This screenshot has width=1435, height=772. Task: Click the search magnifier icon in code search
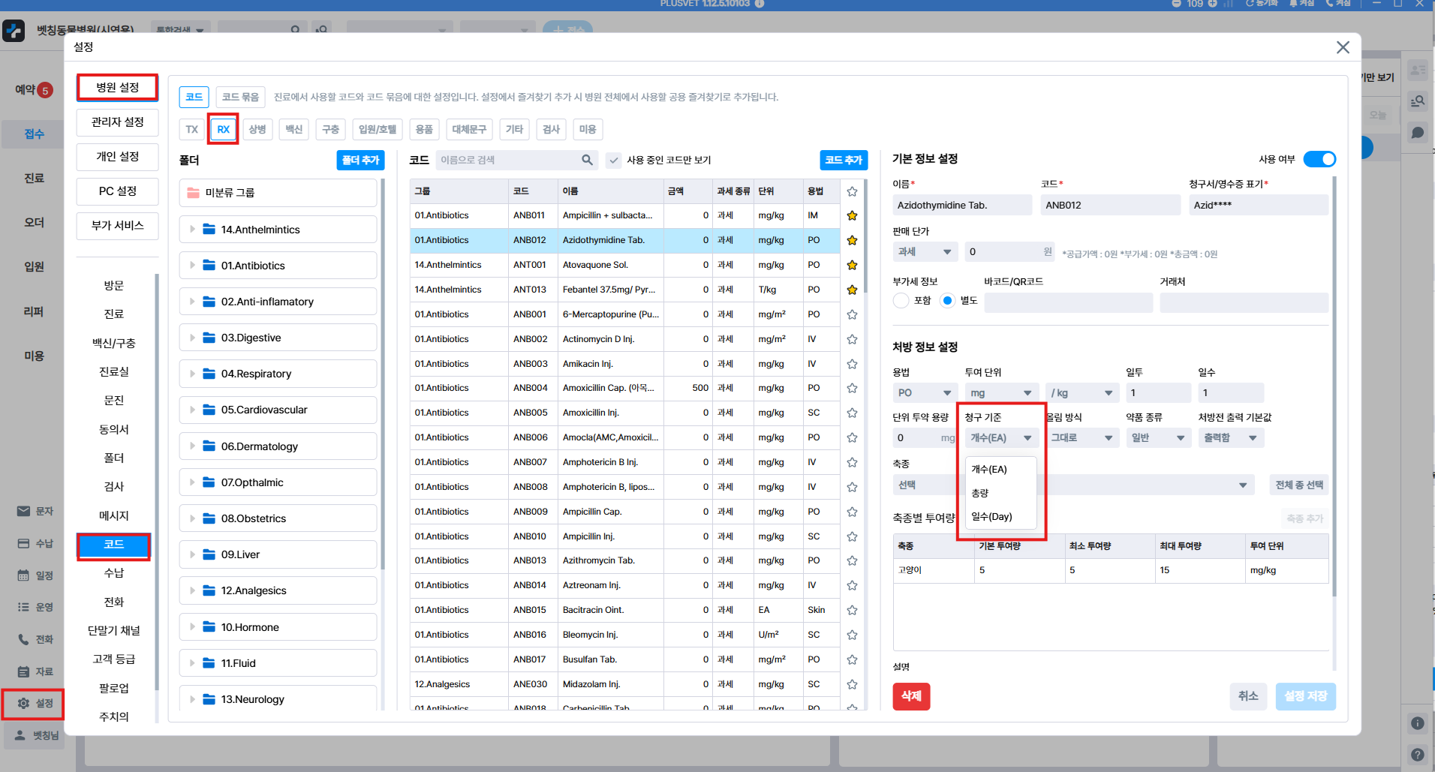(x=587, y=160)
